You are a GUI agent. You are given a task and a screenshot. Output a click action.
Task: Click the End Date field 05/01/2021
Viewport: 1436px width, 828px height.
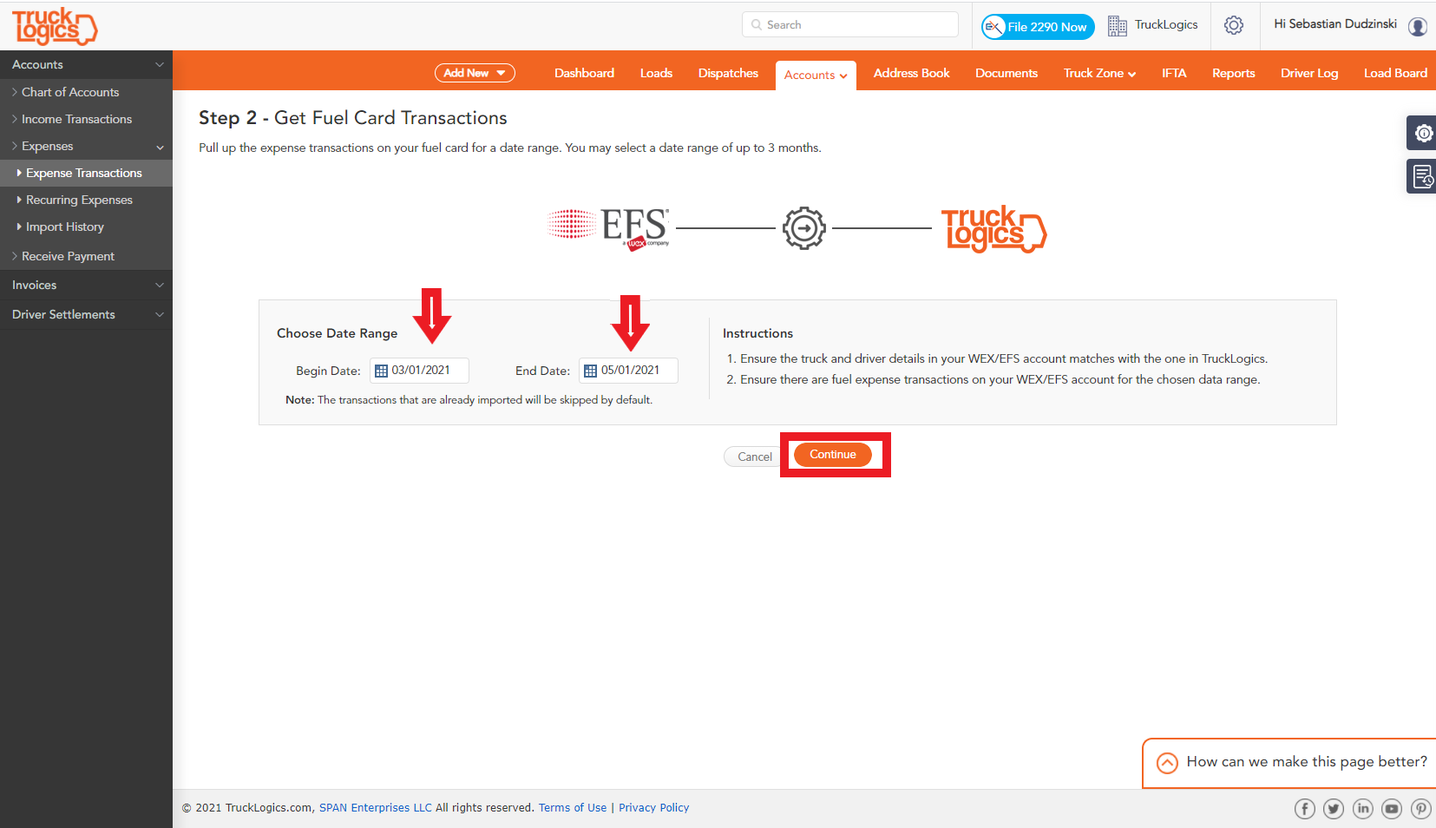[x=629, y=371]
